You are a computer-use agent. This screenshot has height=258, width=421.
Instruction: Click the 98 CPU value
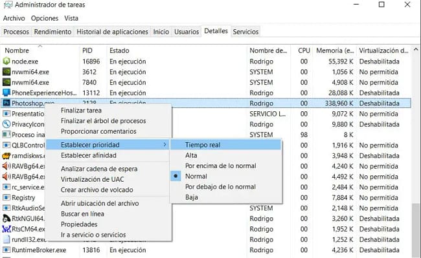pyautogui.click(x=304, y=134)
